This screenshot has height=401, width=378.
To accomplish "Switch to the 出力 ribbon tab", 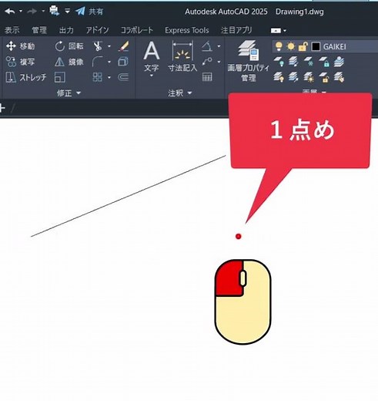I will 66,30.
